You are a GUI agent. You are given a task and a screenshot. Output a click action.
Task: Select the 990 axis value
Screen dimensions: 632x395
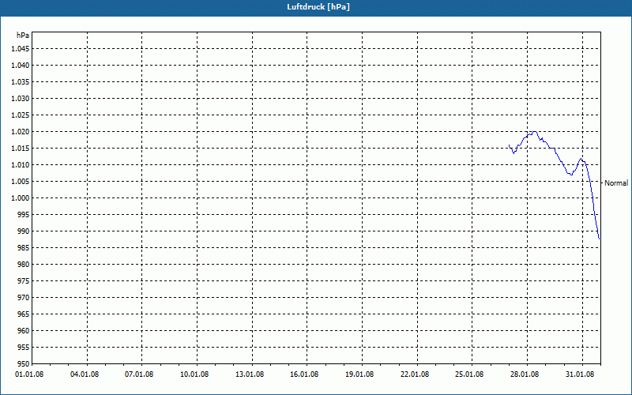click(x=24, y=231)
